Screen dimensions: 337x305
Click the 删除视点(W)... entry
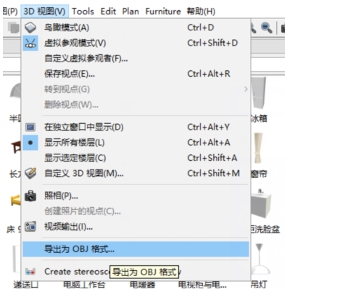(x=136, y=105)
